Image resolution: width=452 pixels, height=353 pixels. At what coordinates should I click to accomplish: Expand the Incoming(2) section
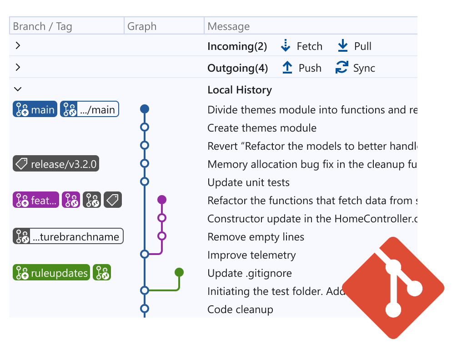tap(17, 46)
